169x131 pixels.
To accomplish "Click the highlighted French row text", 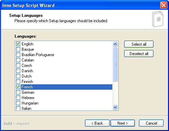I will [x=27, y=87].
